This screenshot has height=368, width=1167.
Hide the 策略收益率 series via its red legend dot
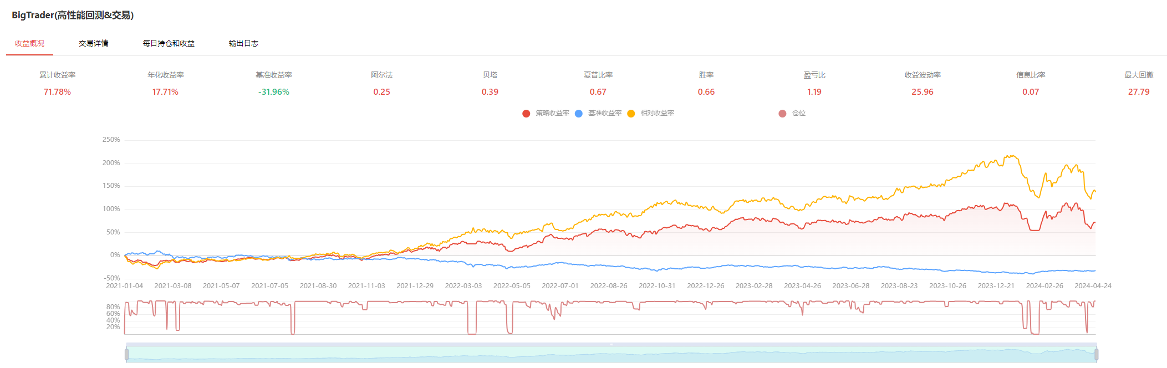(526, 114)
